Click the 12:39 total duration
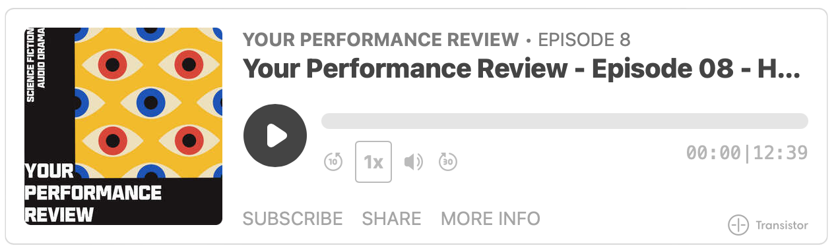Screen dimensions: 838x250 [x=781, y=153]
